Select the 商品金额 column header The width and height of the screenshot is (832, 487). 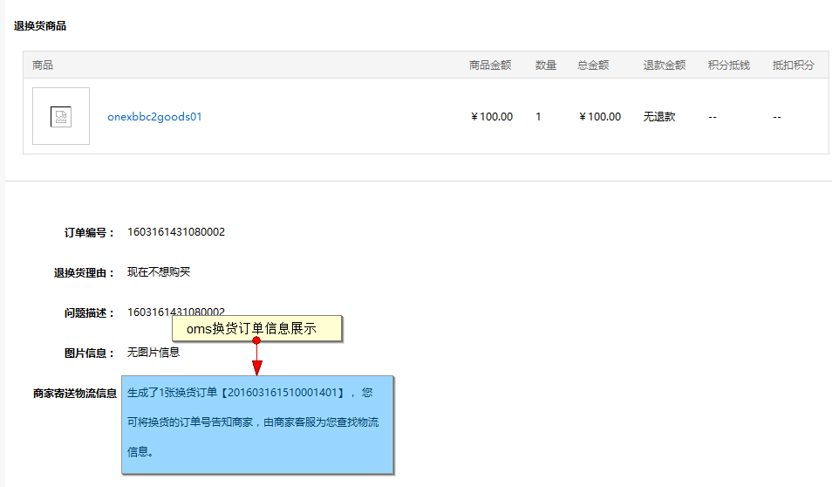click(x=490, y=65)
